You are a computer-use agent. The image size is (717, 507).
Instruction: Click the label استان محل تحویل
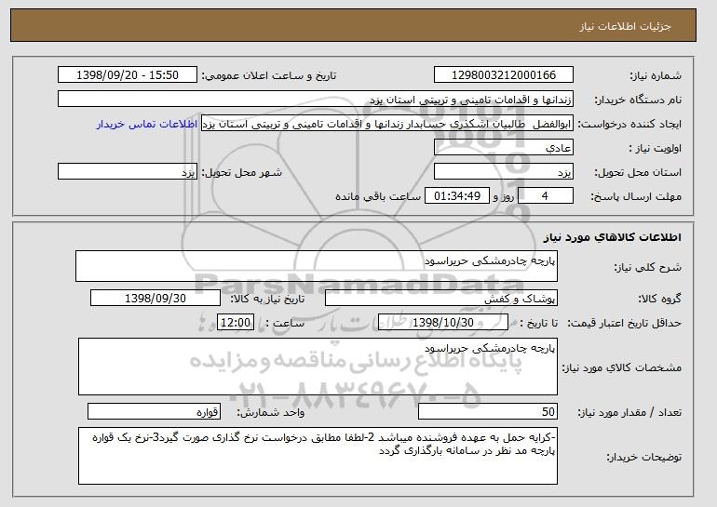click(x=638, y=172)
